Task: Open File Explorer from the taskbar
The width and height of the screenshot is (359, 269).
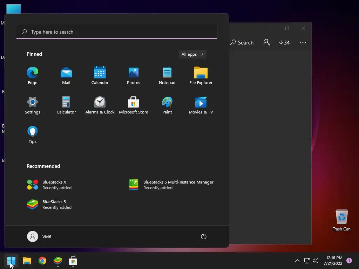Action: pos(27,261)
